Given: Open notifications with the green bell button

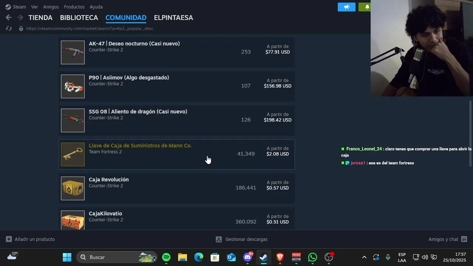Looking at the screenshot, I should 365,7.
